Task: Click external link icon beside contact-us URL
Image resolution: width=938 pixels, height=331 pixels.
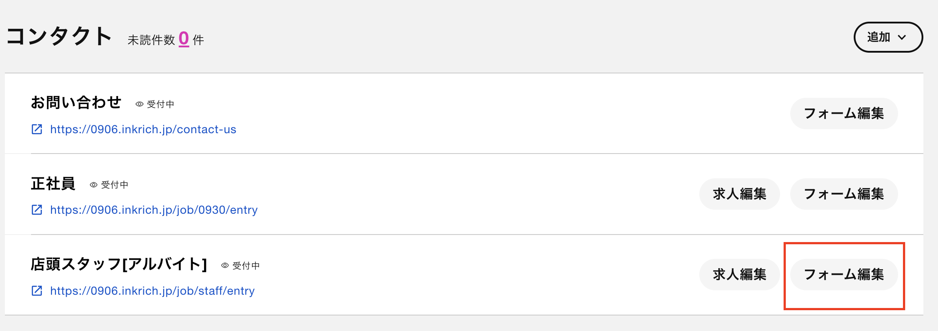Action: click(x=37, y=129)
